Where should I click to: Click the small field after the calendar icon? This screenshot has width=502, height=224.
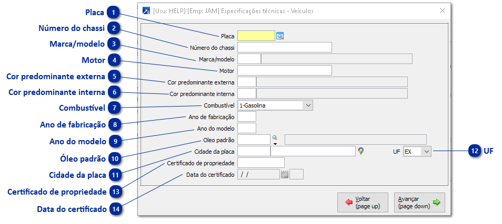(296, 174)
